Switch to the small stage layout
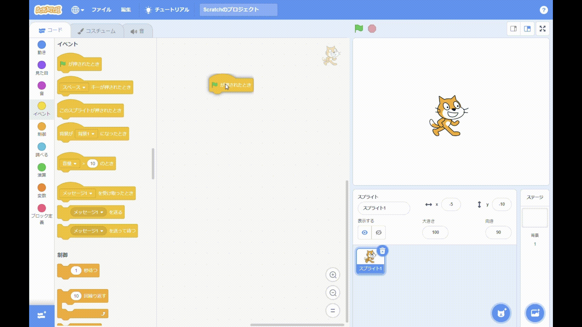 coord(513,28)
